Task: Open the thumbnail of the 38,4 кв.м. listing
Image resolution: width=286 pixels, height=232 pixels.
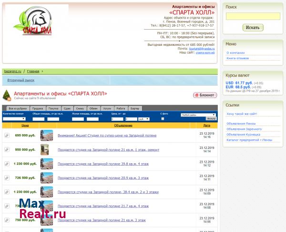Action: pos(47,192)
